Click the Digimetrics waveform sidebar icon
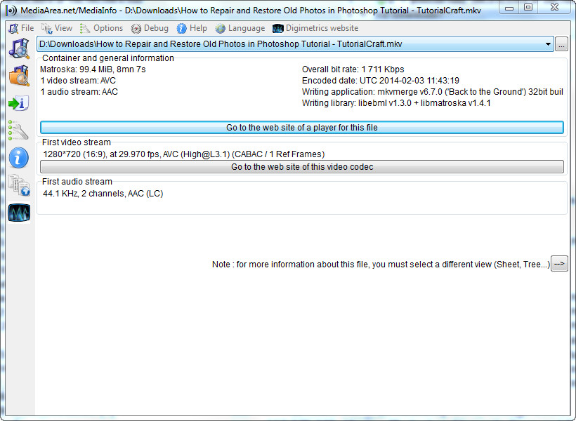The image size is (576, 421). click(19, 213)
